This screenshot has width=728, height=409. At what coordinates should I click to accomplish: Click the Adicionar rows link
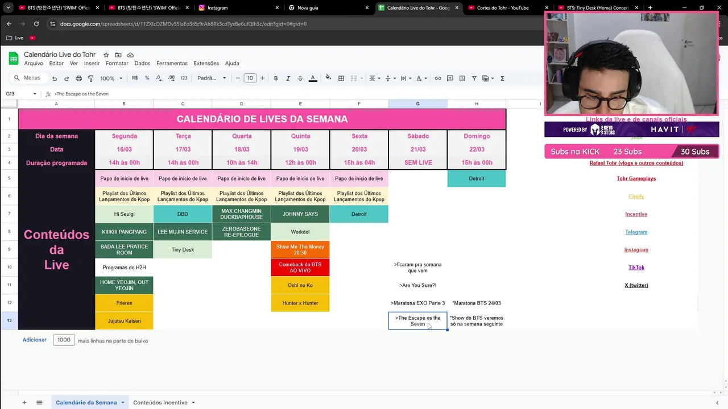[x=35, y=340]
